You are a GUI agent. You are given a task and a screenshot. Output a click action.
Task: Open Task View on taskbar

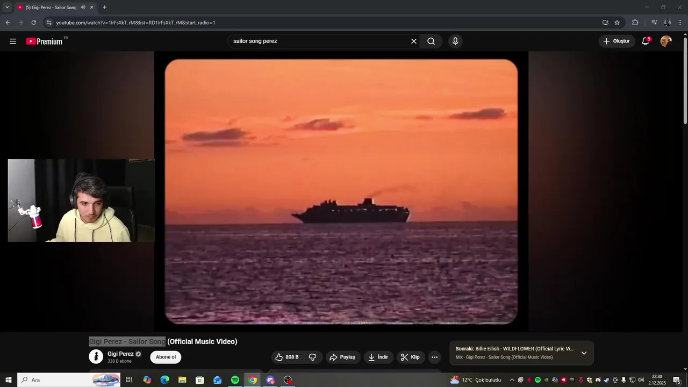(x=129, y=380)
